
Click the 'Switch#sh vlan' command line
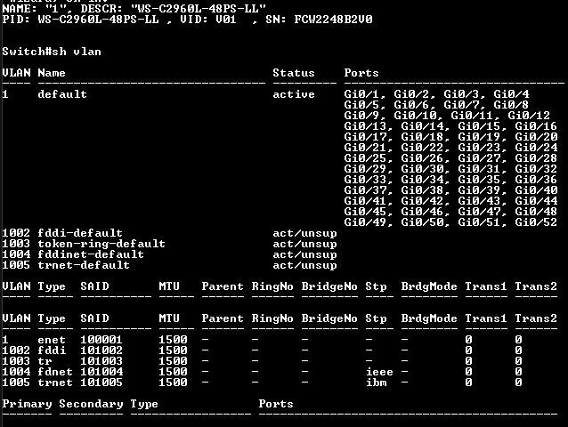[52, 52]
